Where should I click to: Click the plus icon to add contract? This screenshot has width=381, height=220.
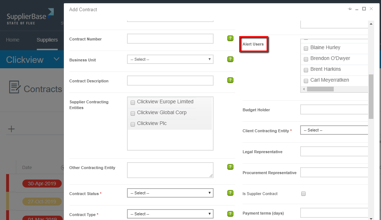[11, 129]
